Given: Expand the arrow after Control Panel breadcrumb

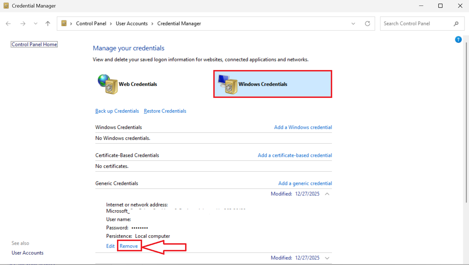Looking at the screenshot, I should click(111, 24).
